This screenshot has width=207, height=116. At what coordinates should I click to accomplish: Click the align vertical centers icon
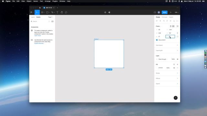coord(170,21)
